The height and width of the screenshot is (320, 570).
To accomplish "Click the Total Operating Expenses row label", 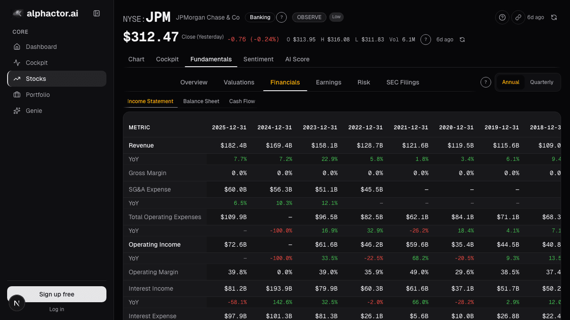I will coord(165,217).
